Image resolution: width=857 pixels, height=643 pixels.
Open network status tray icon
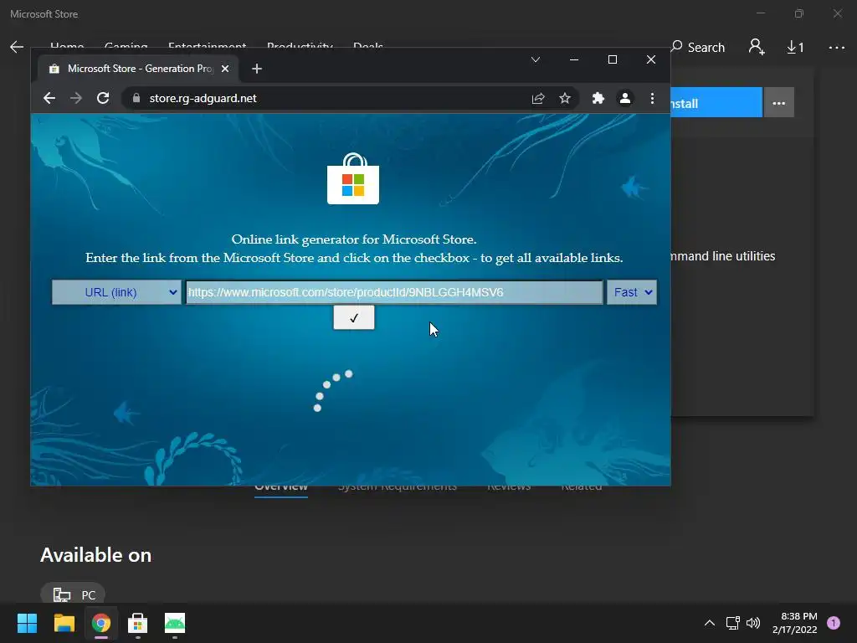coord(733,623)
